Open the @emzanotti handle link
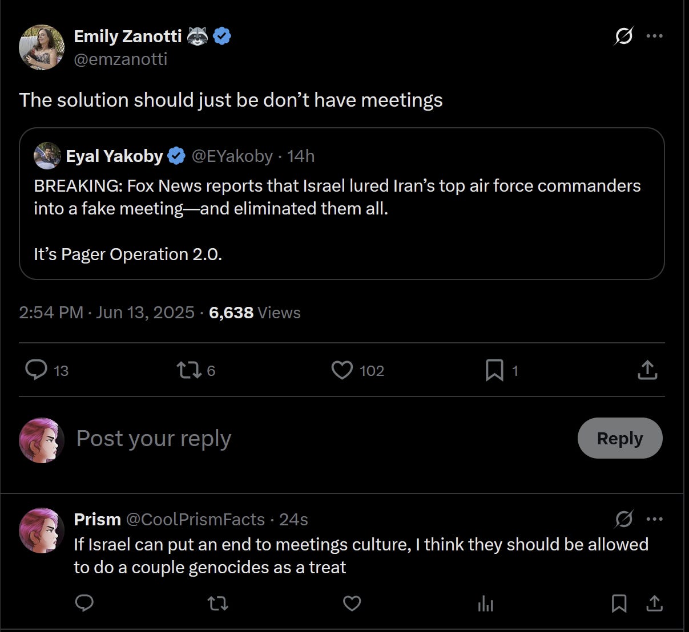Screen dimensions: 689x632 [120, 59]
